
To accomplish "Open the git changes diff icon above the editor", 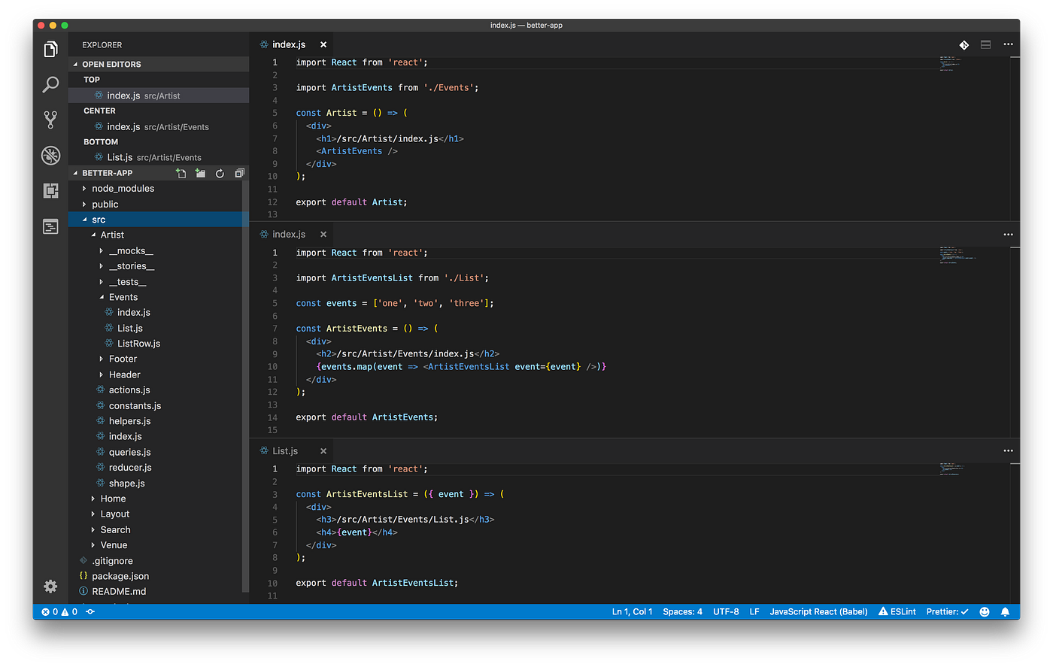I will pos(963,44).
